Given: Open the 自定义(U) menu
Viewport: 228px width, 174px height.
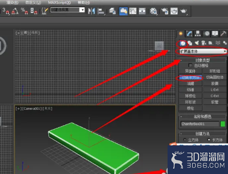Looking at the screenshot, I should 33,2.
